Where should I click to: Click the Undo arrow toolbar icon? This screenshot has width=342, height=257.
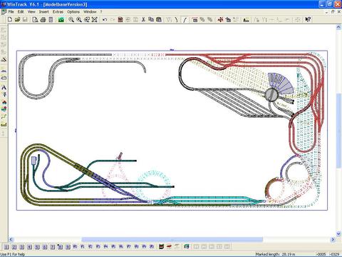[105, 20]
